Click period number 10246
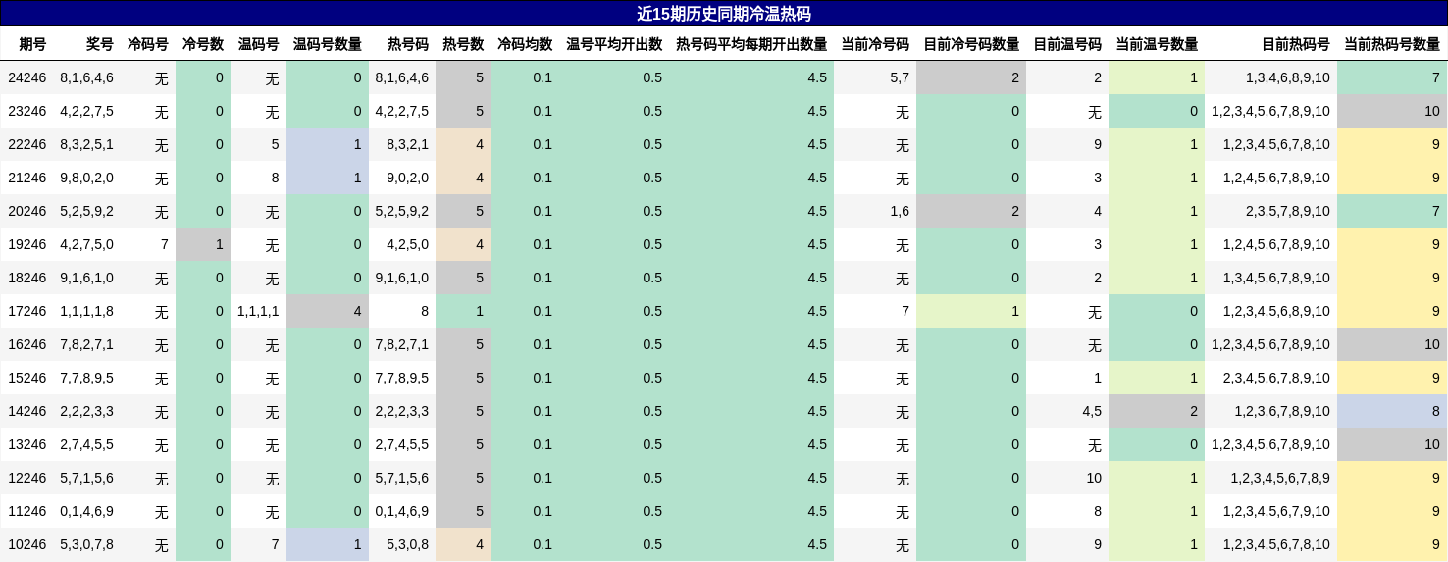Image resolution: width=1448 pixels, height=562 pixels. pos(26,544)
